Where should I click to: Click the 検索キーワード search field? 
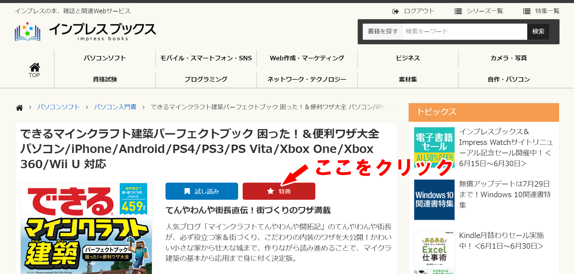point(465,31)
